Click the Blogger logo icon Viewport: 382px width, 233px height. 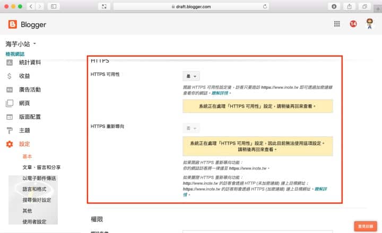click(x=13, y=24)
